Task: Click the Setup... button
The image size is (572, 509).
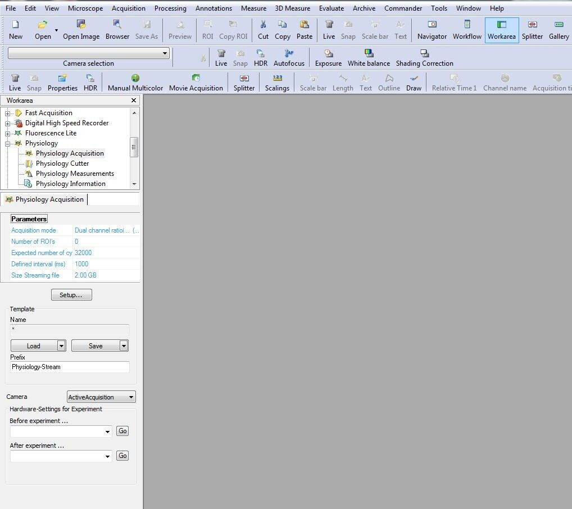Action: point(71,295)
